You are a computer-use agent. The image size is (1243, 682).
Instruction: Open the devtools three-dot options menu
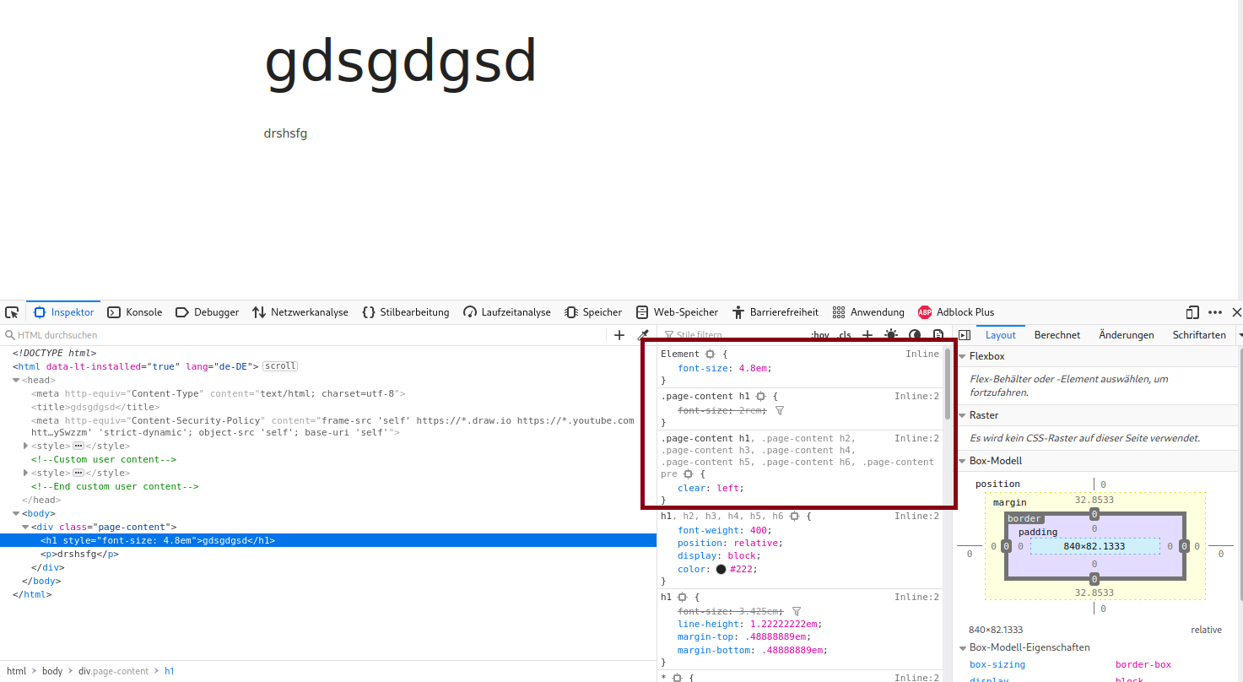(1215, 312)
